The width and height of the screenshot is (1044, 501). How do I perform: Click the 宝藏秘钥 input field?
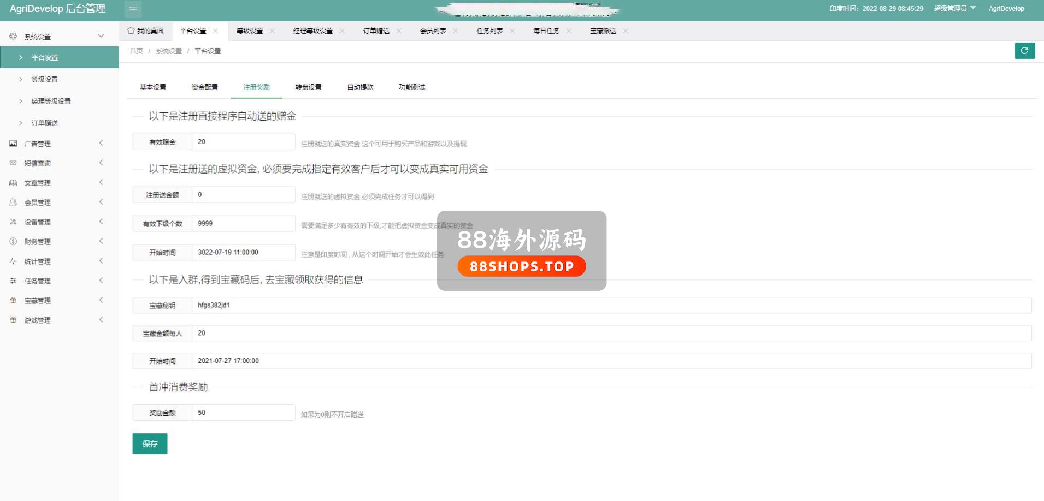pos(611,306)
